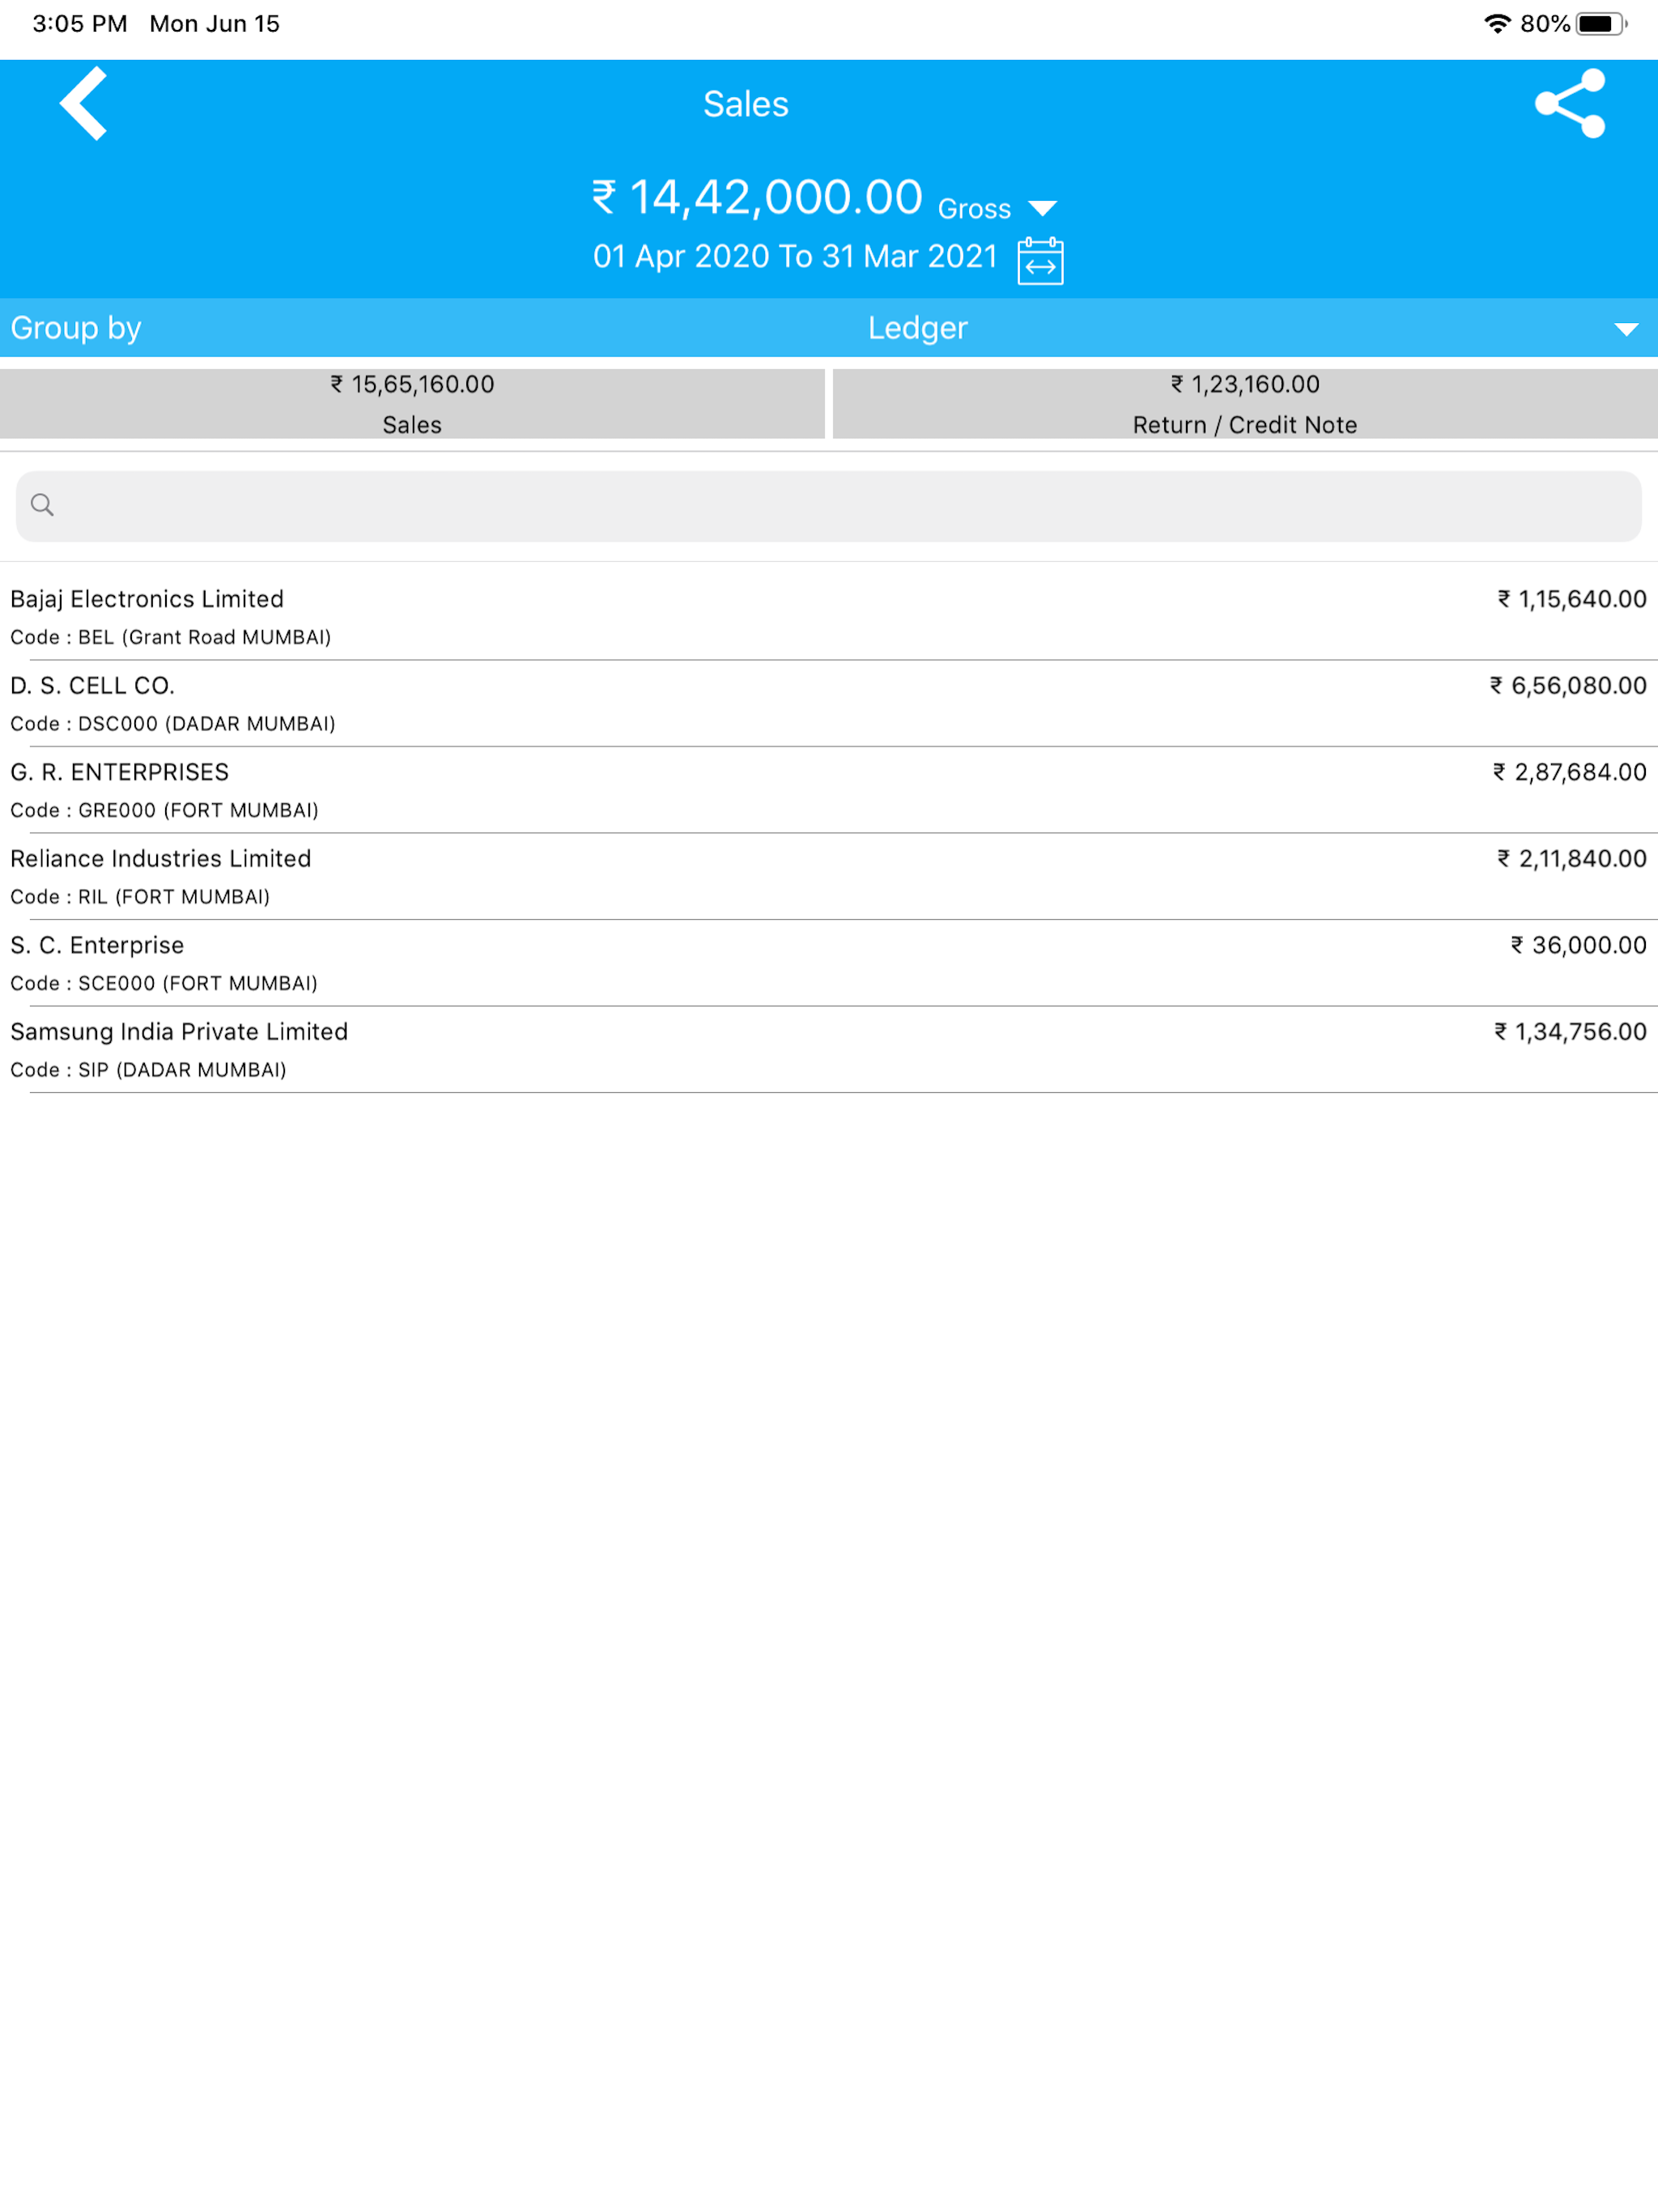Open Samsung India Private Limited ledger
1658x2212 pixels.
[x=829, y=1050]
